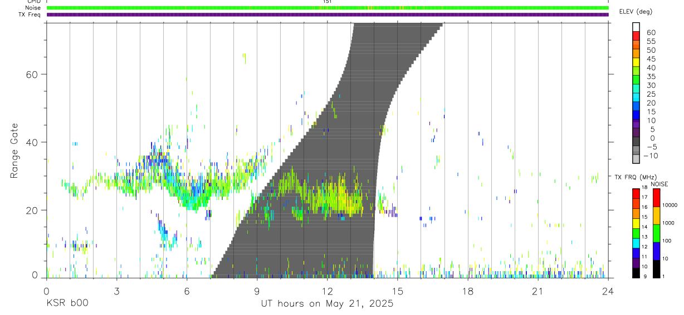Screen dimensions: 684x315
Task: Click the purple TX Freq strip above the plot
Action: (x=328, y=14)
